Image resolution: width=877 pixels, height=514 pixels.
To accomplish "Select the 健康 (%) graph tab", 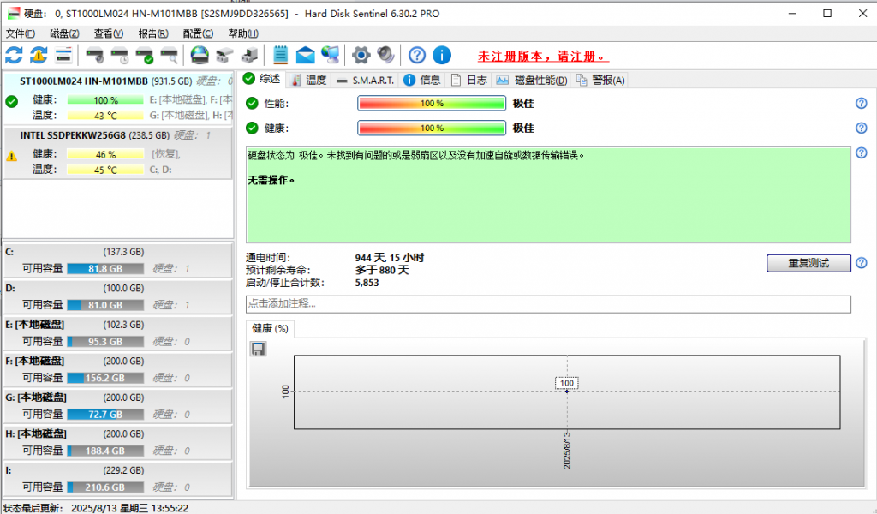I will coord(270,328).
